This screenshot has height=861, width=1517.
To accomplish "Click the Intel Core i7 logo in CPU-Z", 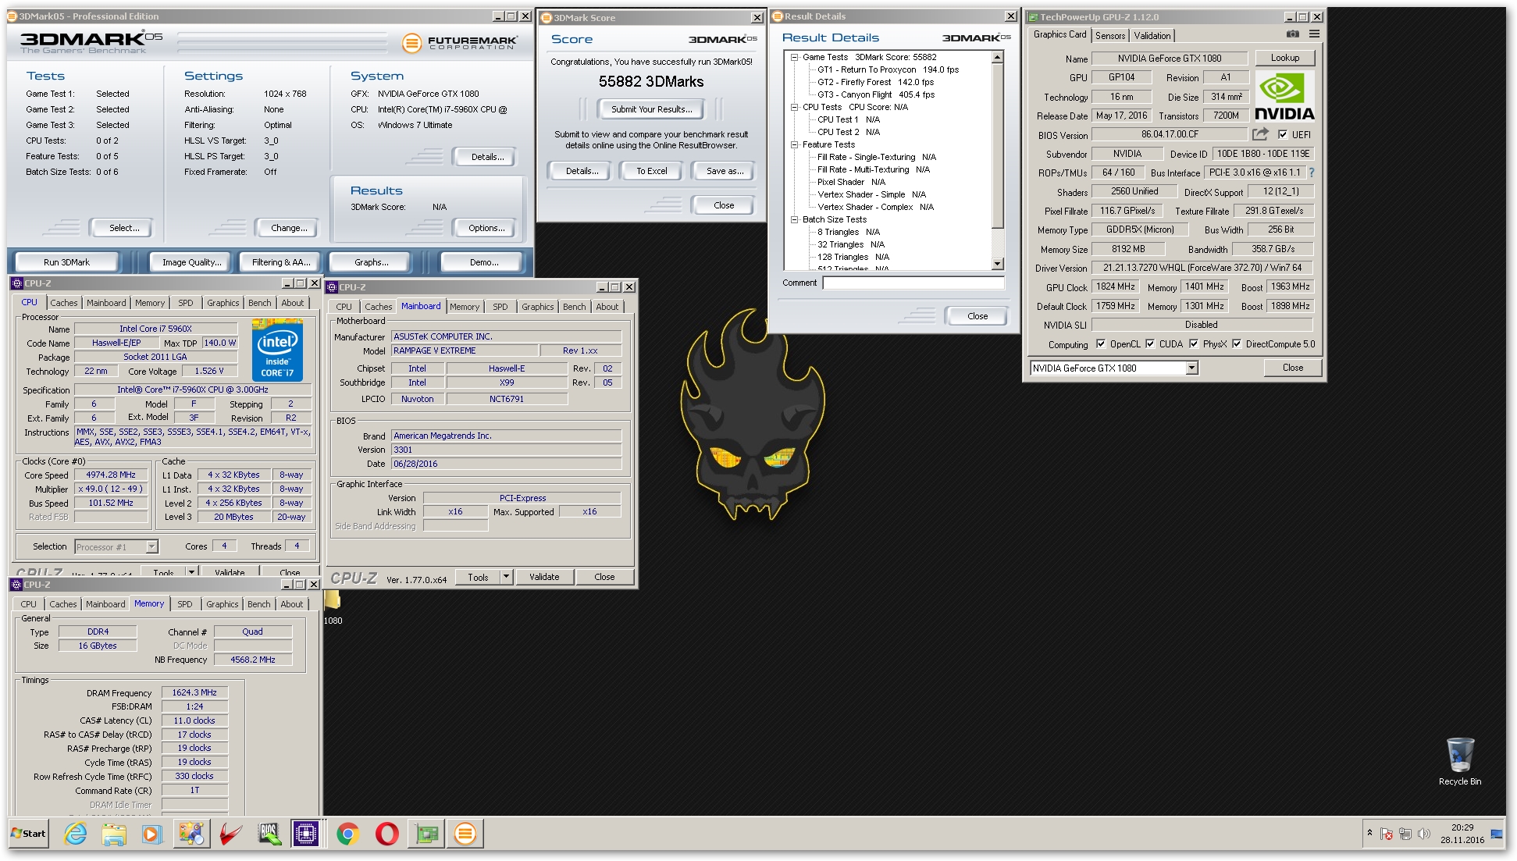I will tap(277, 351).
